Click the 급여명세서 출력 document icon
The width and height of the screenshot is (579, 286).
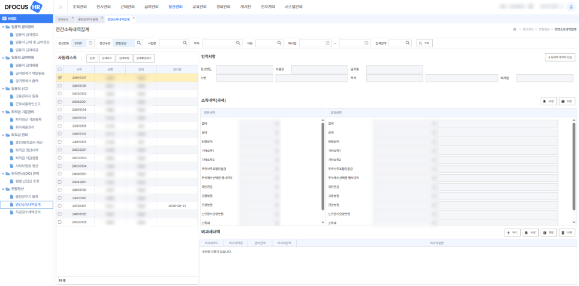12,81
